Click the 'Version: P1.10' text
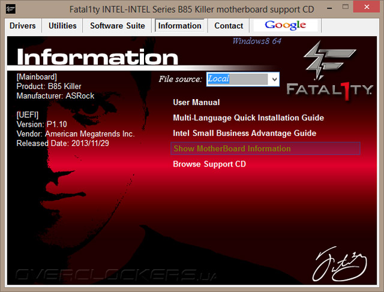 pos(41,124)
